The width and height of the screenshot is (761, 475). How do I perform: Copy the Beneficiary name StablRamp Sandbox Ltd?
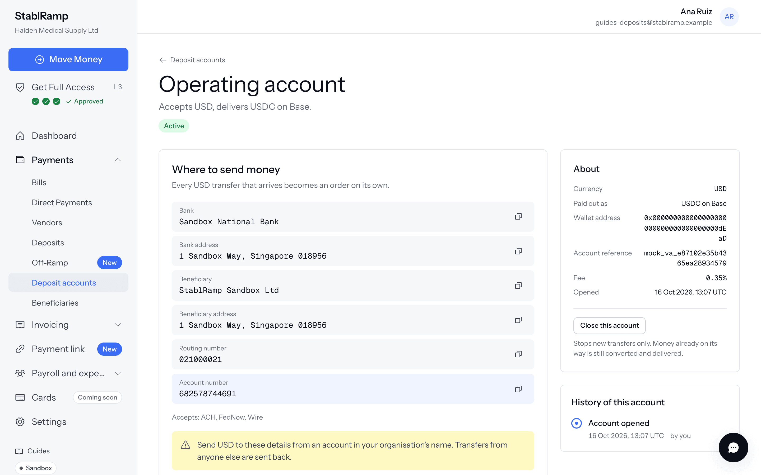518,285
